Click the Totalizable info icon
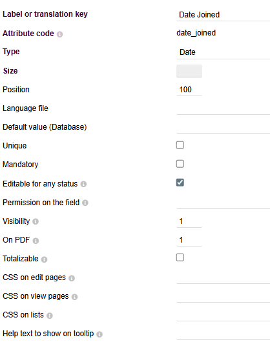The width and height of the screenshot is (270, 342). [x=45, y=259]
